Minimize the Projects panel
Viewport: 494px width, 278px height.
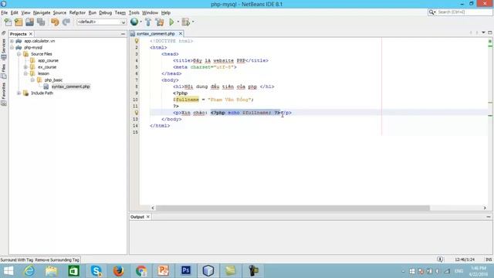pyautogui.click(x=123, y=34)
